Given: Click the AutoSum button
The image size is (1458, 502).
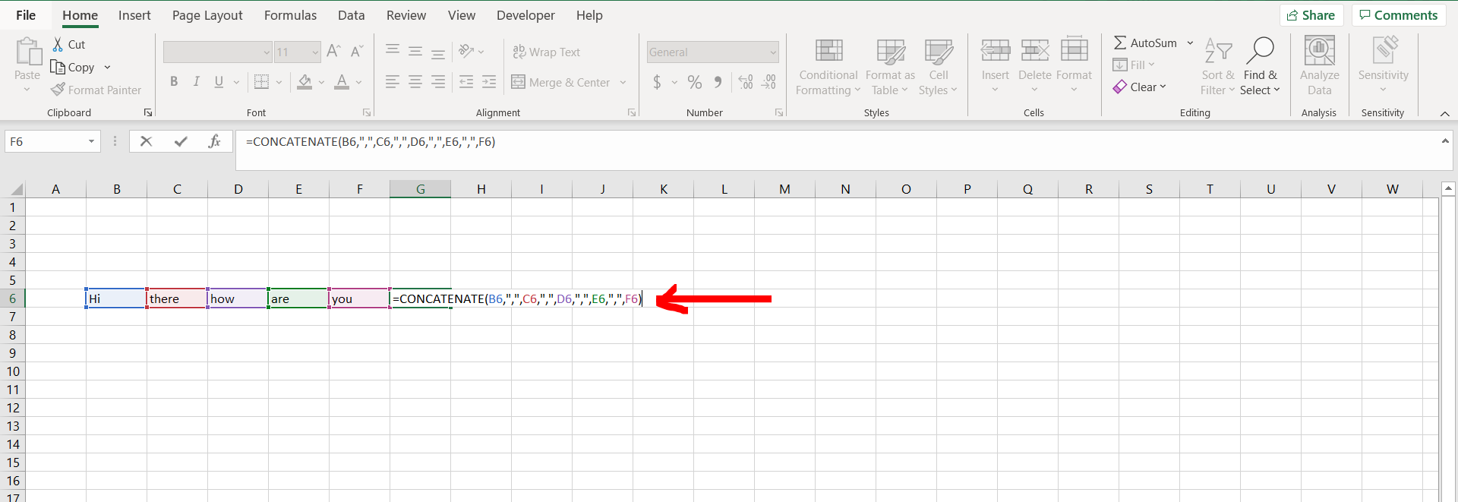Looking at the screenshot, I should click(x=1145, y=43).
